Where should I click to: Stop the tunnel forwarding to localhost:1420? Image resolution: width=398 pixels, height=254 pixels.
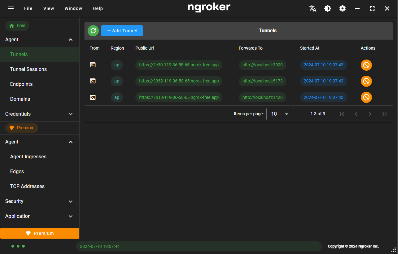(x=366, y=97)
